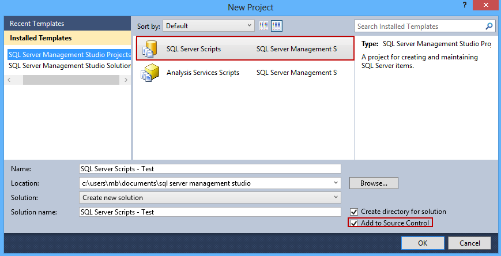501x256 pixels.
Task: Cancel the New Project dialog
Action: [469, 243]
